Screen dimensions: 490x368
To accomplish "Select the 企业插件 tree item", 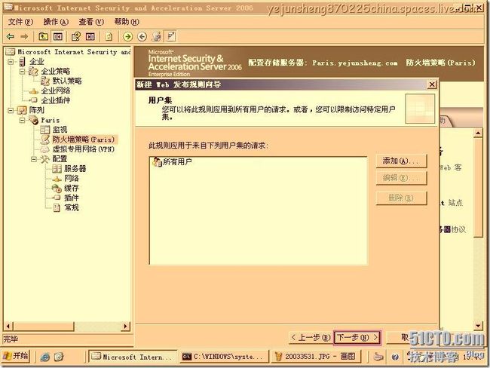I will [x=56, y=100].
